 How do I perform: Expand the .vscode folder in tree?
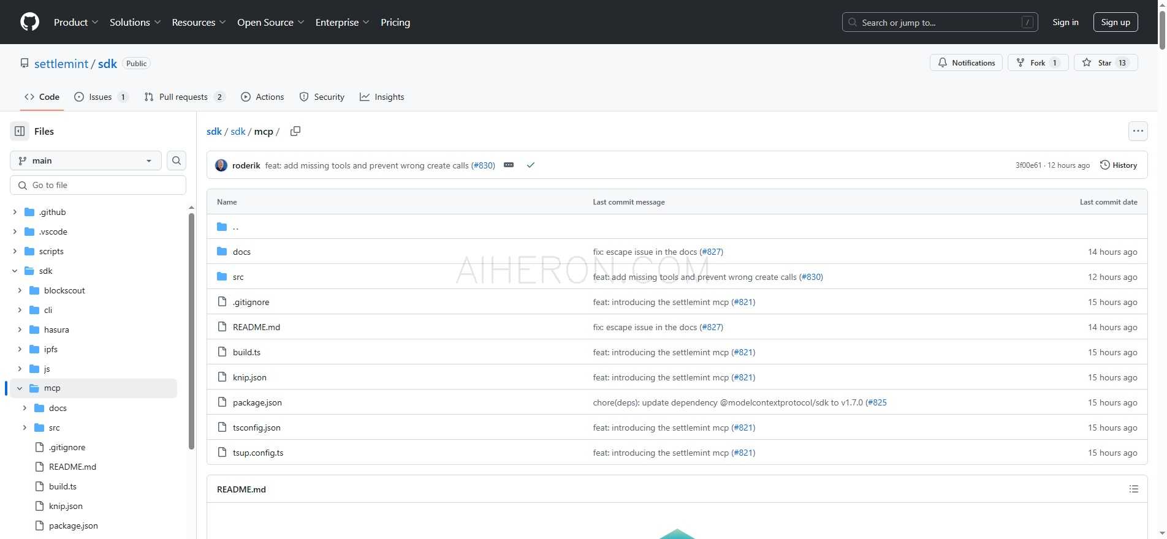coord(15,232)
